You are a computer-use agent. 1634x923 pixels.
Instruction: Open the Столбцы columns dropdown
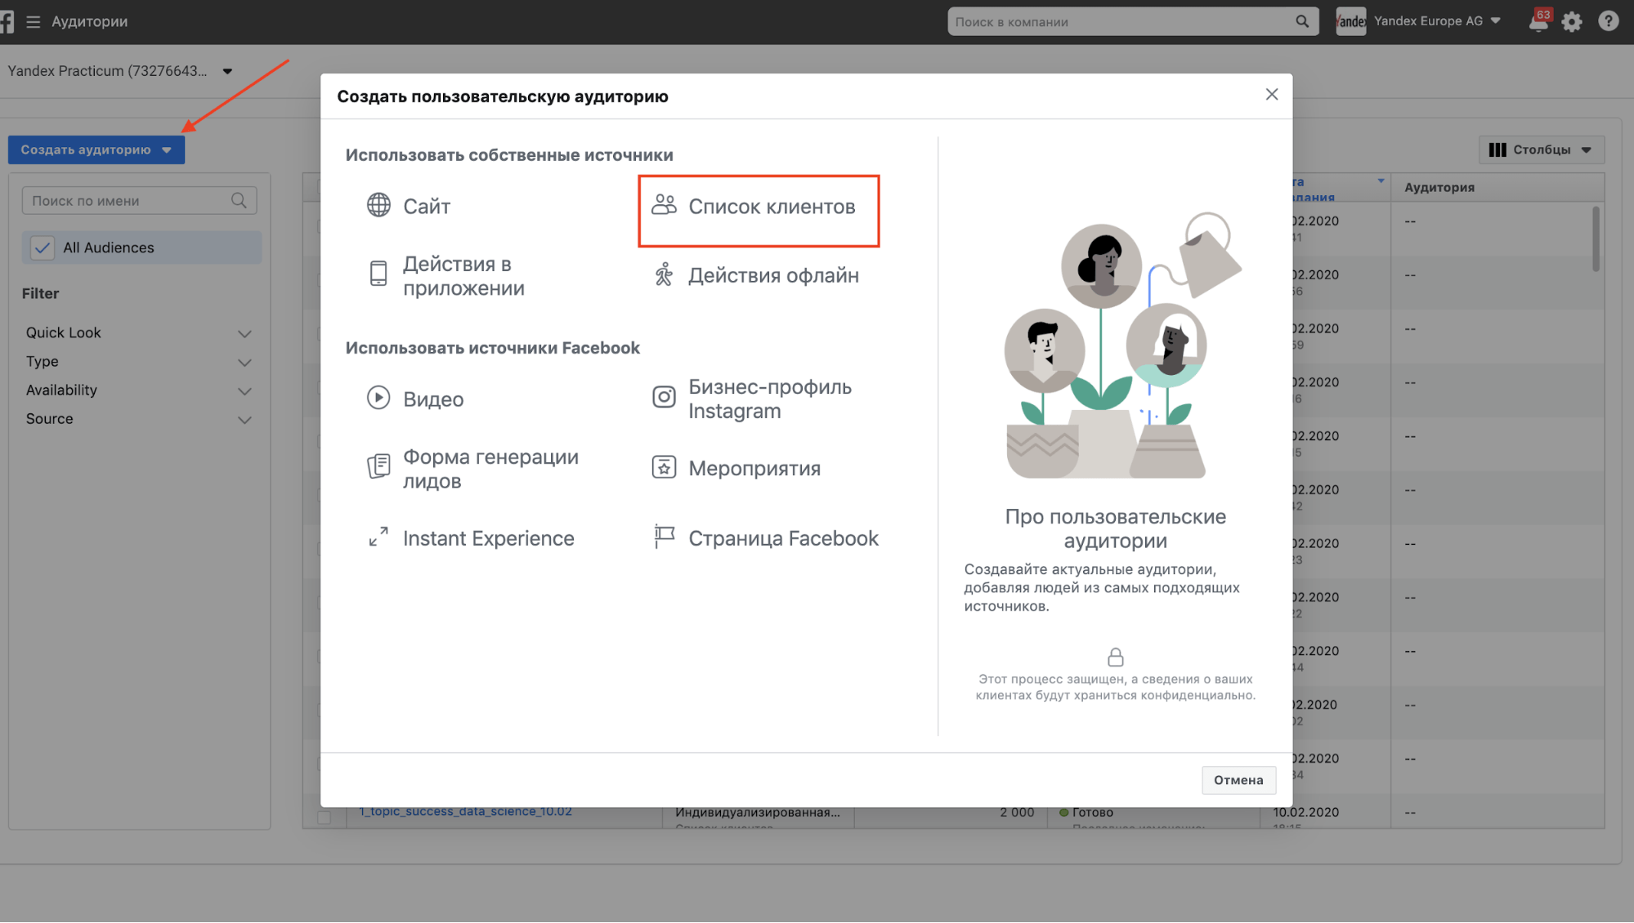(1541, 149)
